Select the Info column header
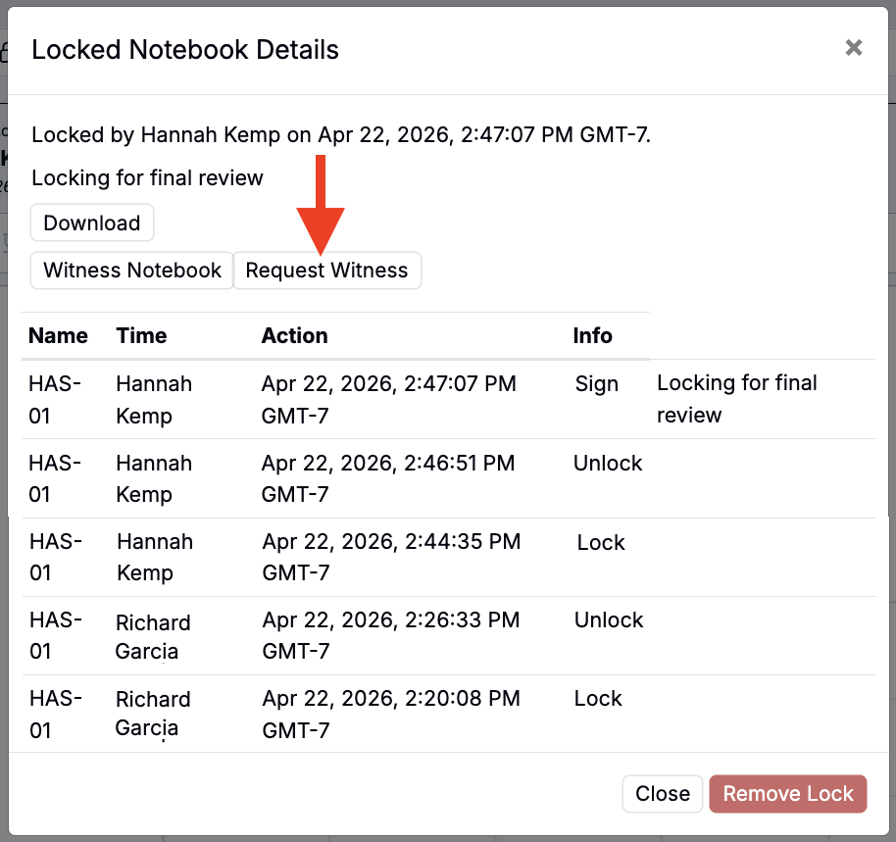Image resolution: width=896 pixels, height=842 pixels. click(592, 335)
